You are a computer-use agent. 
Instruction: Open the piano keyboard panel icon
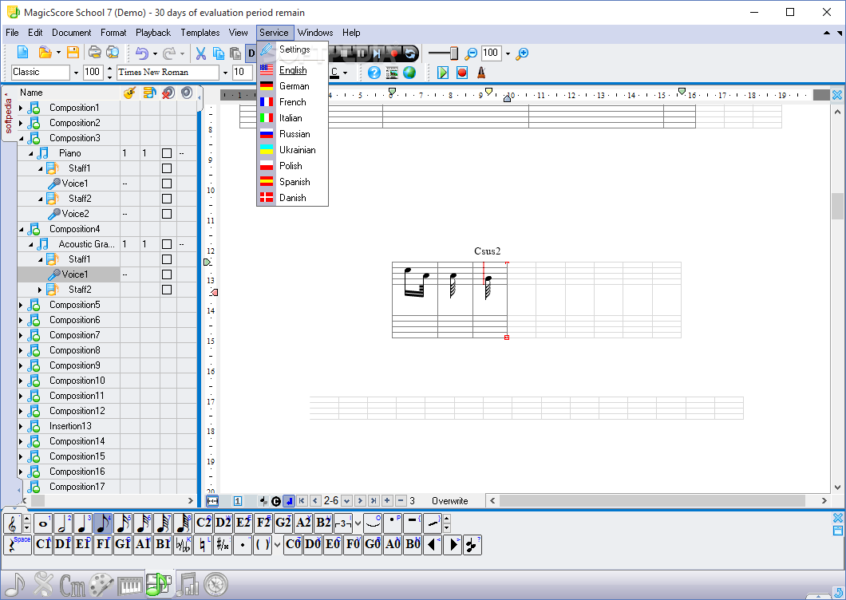tap(129, 585)
